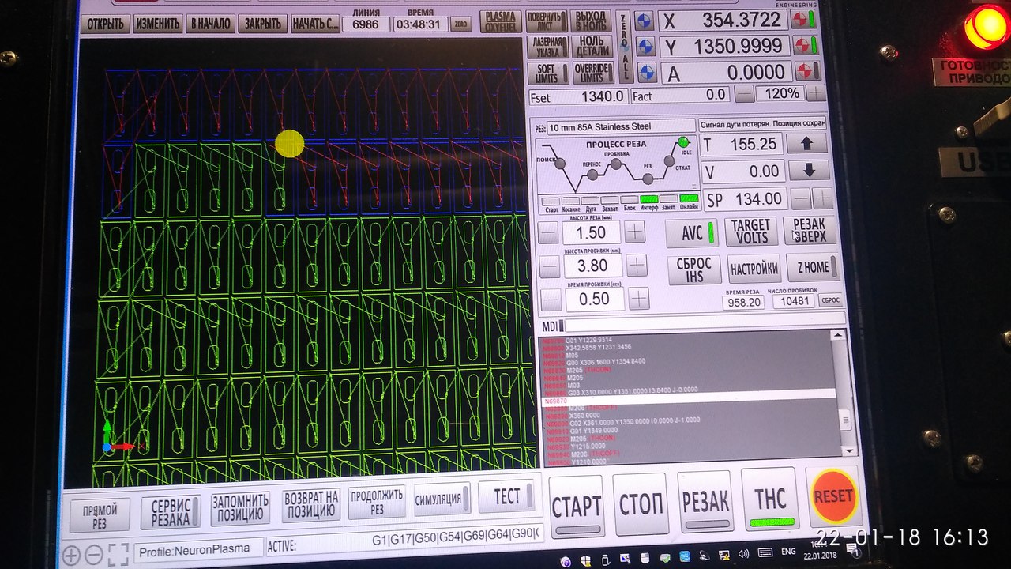1011x569 pixels.
Task: Zero the Y axis coordinate icon
Action: tap(645, 47)
